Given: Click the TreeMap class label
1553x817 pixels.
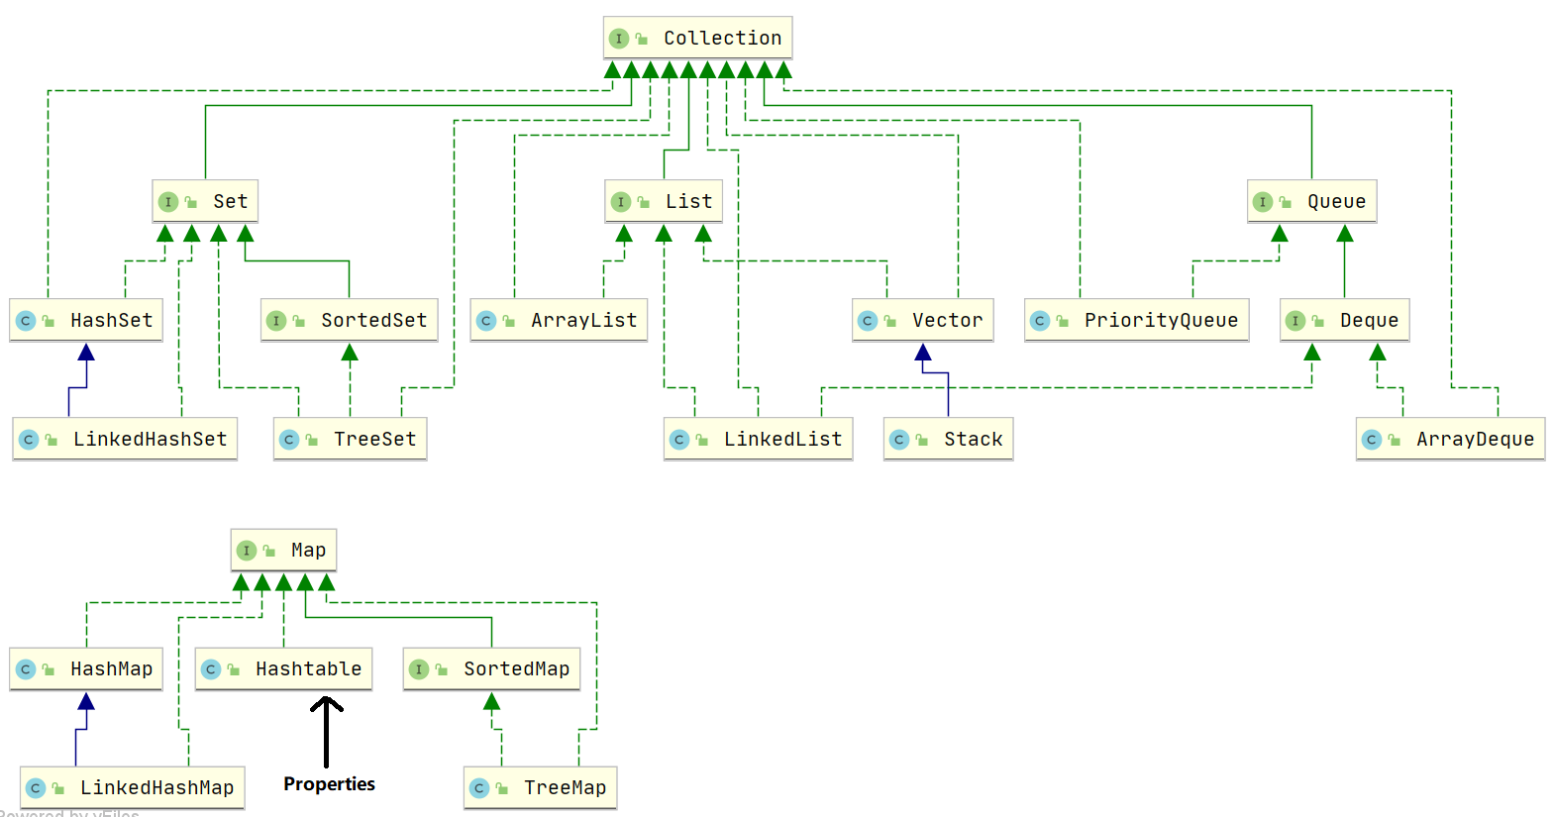Looking at the screenshot, I should tap(566, 787).
